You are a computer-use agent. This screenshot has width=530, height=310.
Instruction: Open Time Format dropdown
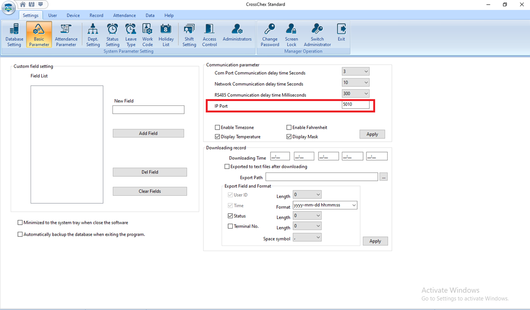pos(325,205)
